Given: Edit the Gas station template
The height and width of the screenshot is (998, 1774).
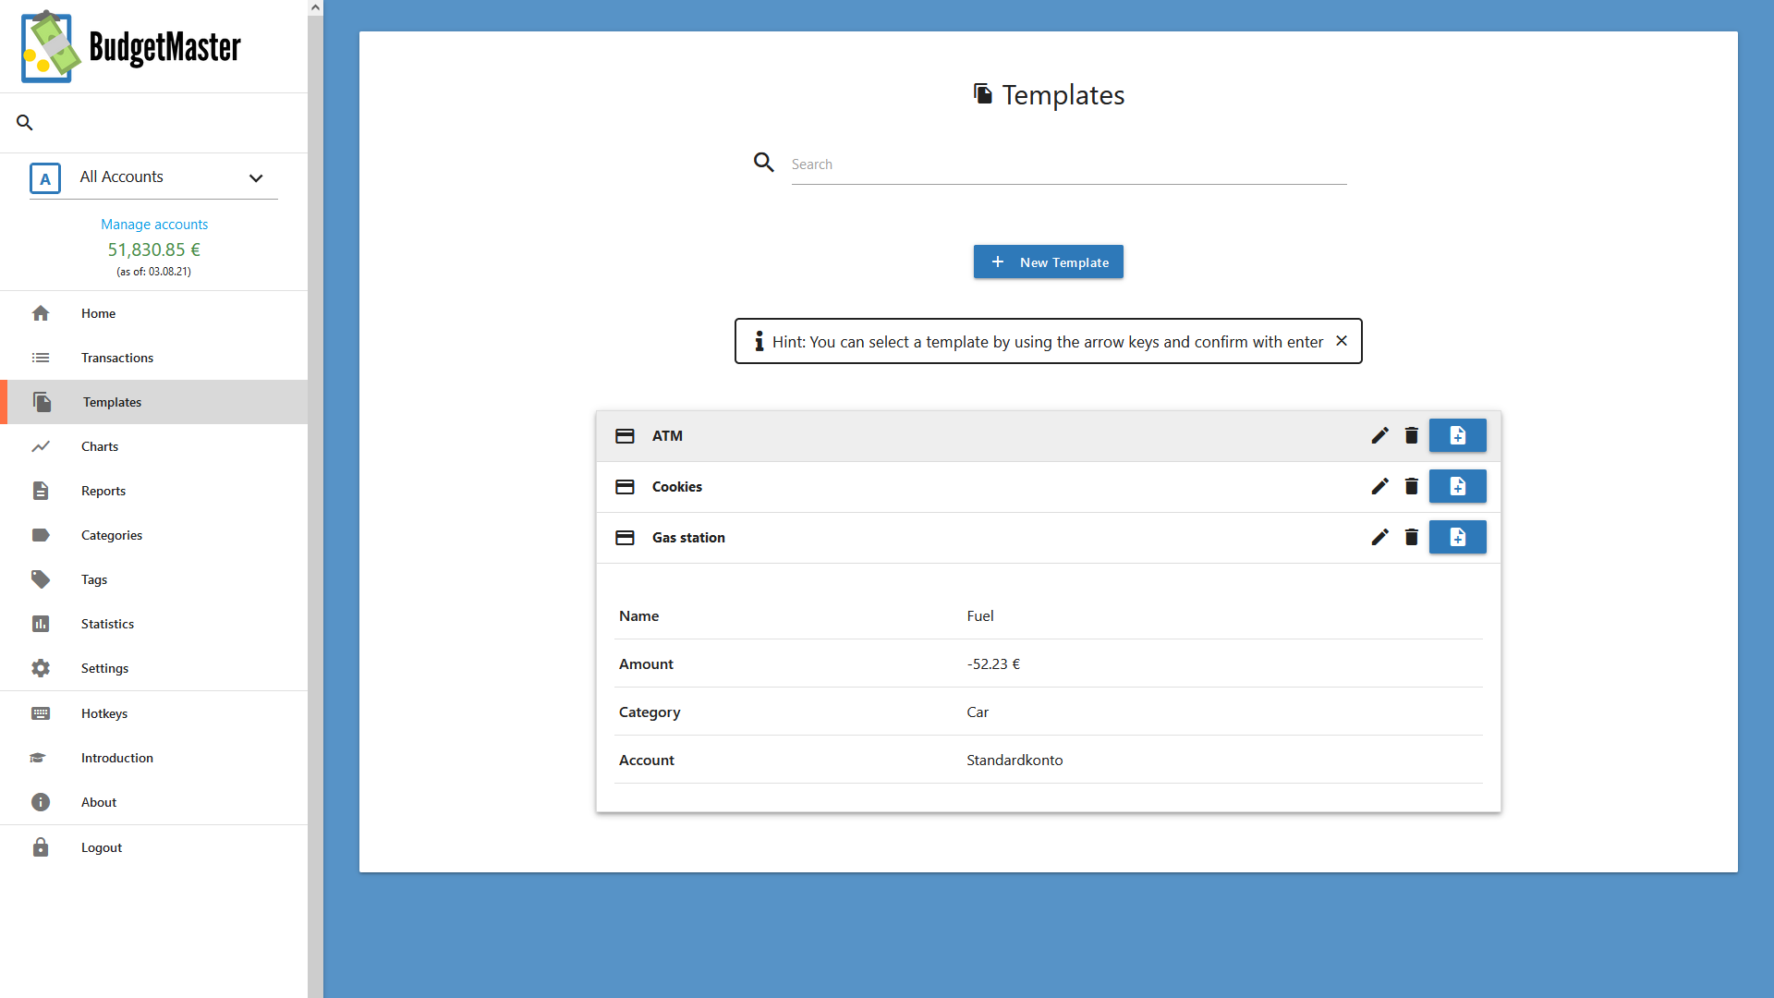Looking at the screenshot, I should [1379, 537].
